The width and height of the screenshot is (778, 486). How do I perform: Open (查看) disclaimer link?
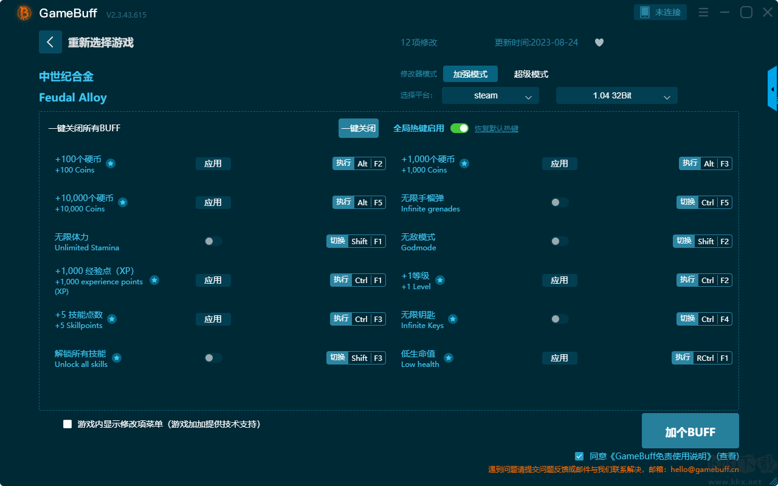[x=728, y=456]
